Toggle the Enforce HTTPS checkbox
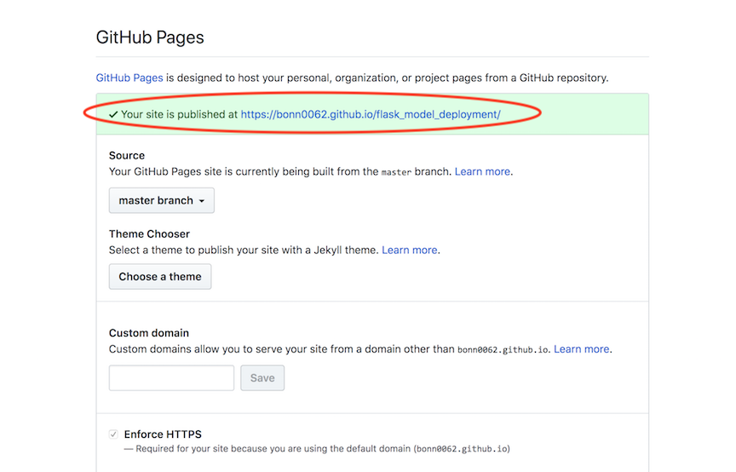Screen dimensions: 736x472 (113, 435)
